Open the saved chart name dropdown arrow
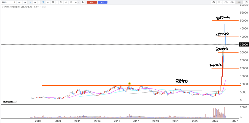Image resolution: width=249 pixels, height=123 pixels. coord(244,2)
